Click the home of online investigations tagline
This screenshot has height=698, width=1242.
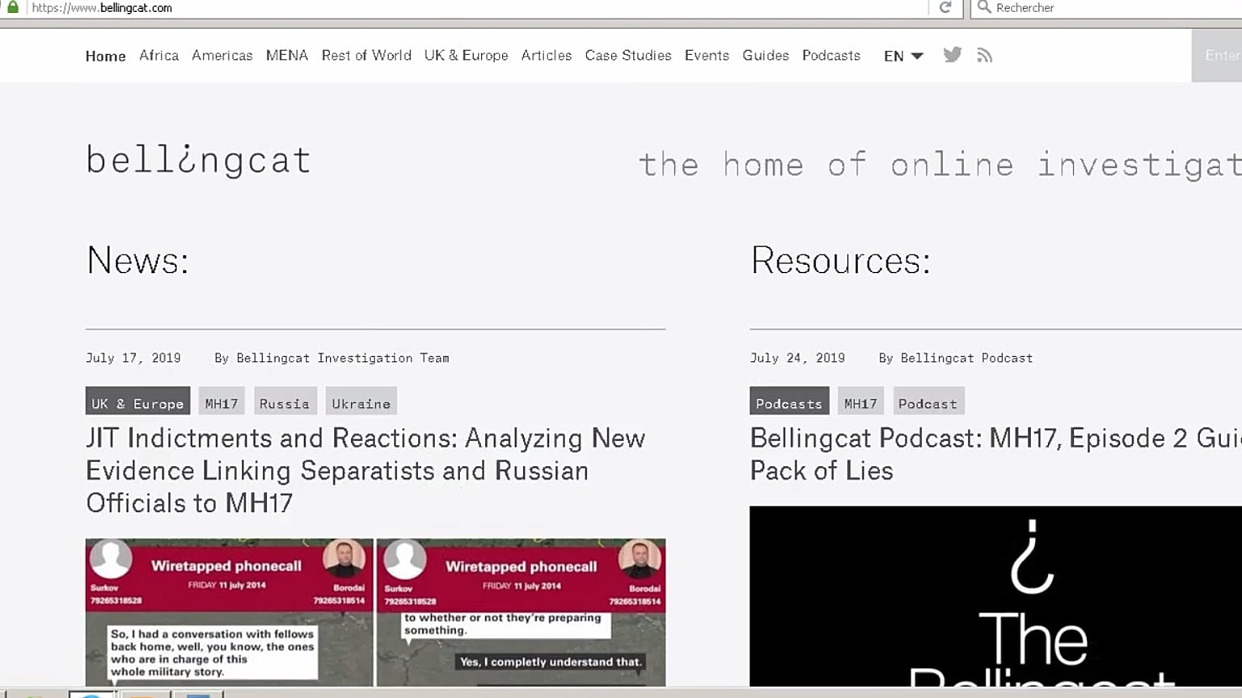(x=940, y=165)
